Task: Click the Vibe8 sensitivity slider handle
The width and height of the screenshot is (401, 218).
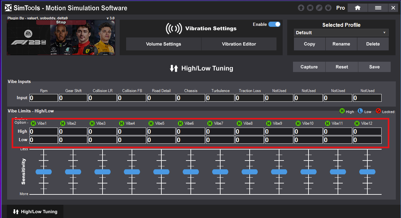Action: 250,172
